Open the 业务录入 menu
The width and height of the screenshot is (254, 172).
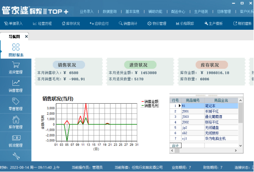(x=87, y=11)
